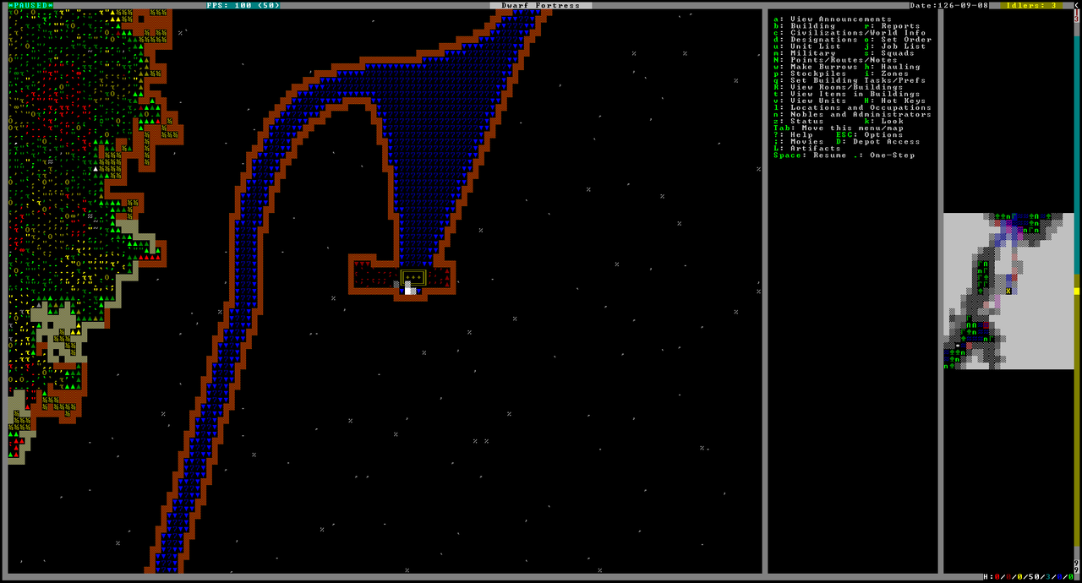Select the Military menu entry
The height and width of the screenshot is (583, 1082).
click(x=804, y=53)
